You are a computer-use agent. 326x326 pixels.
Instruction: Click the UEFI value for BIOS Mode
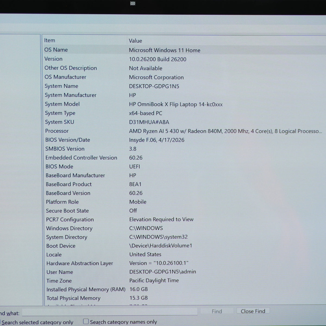[x=135, y=167]
